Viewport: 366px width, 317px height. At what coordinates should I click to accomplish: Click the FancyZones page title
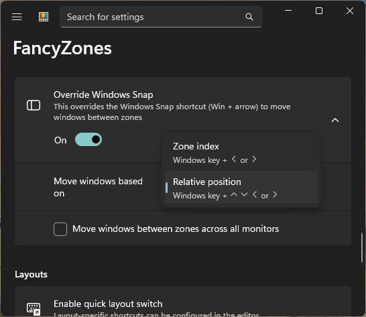click(62, 48)
